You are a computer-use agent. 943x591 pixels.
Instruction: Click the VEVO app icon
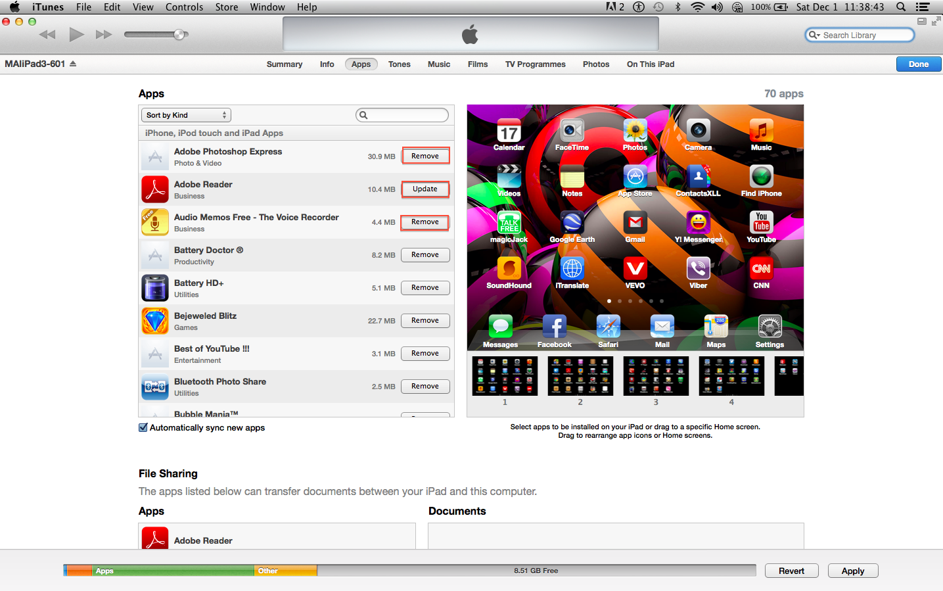click(635, 268)
